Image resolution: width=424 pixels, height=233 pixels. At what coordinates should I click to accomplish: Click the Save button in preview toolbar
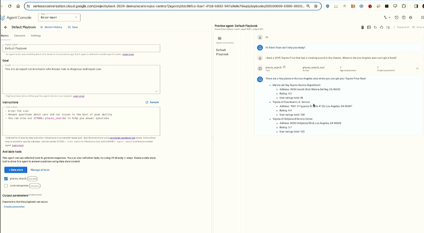tap(418, 28)
